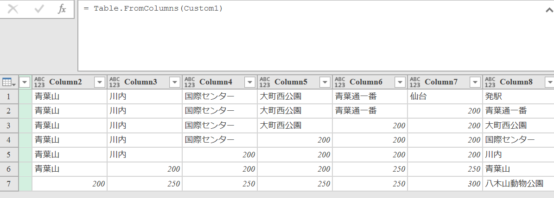Screen dimensions: 554x198
Task: Click 国際センター in Column8 row 4
Action: coord(518,140)
